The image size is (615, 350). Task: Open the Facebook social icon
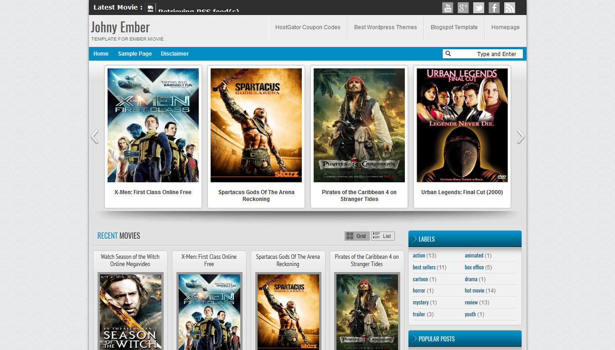click(494, 8)
